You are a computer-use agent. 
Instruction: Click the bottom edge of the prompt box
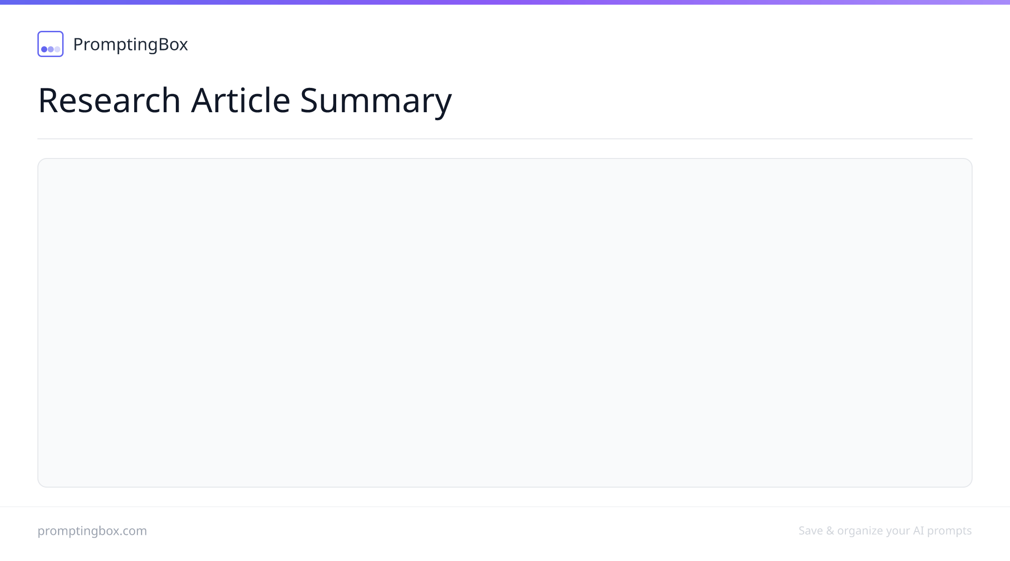tap(505, 487)
